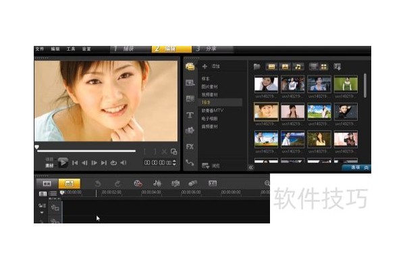Click the sort clips icon in library

pyautogui.click(x=337, y=67)
